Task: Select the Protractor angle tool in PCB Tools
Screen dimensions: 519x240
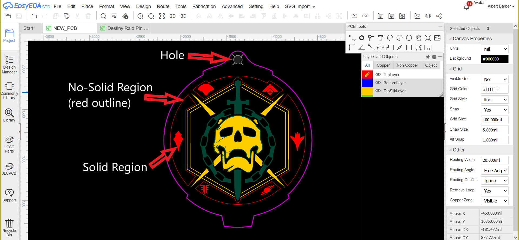Action: pos(361,48)
